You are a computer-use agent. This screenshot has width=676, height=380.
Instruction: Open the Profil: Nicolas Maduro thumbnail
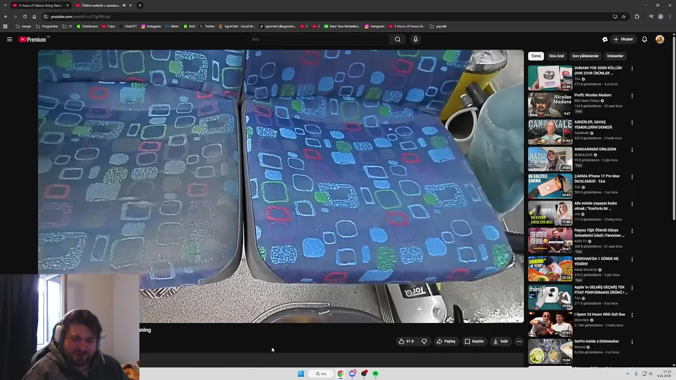[550, 105]
